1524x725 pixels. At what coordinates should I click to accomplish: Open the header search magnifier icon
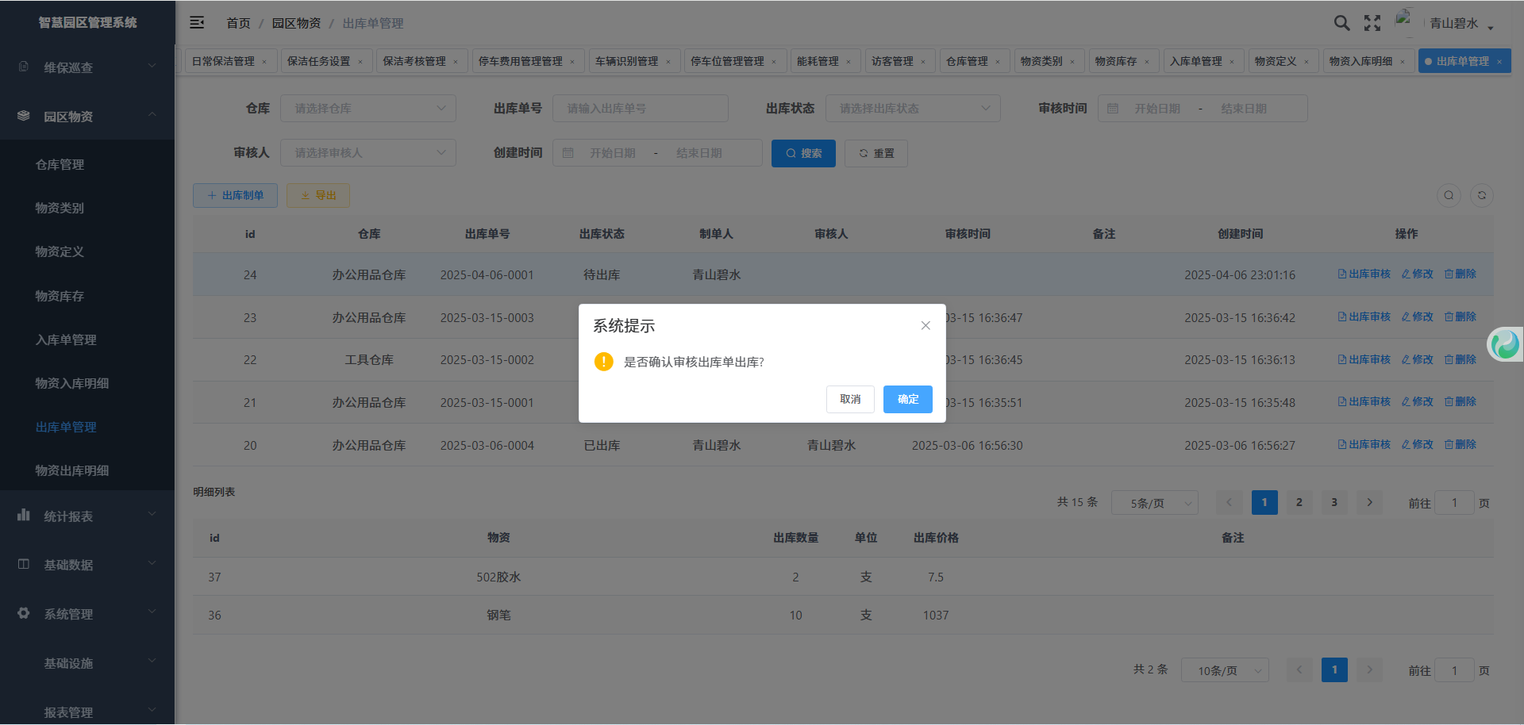coord(1341,23)
